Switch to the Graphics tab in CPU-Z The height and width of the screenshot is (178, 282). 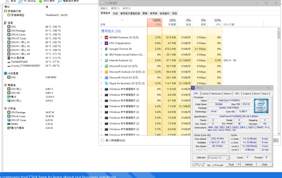click(x=247, y=94)
